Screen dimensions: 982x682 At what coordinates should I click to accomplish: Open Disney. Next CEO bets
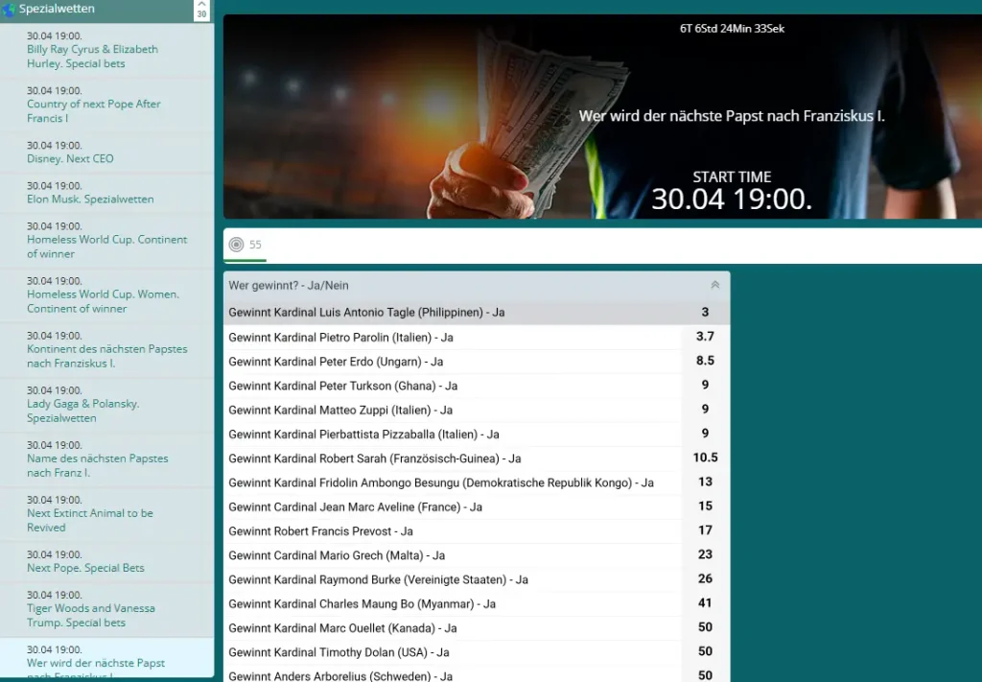pyautogui.click(x=106, y=153)
